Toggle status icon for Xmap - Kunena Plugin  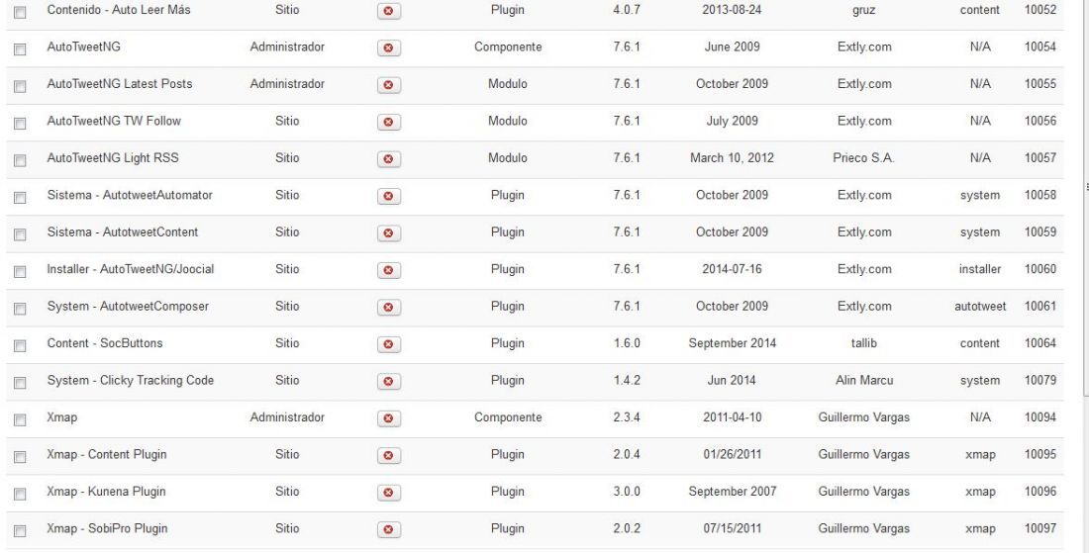388,492
